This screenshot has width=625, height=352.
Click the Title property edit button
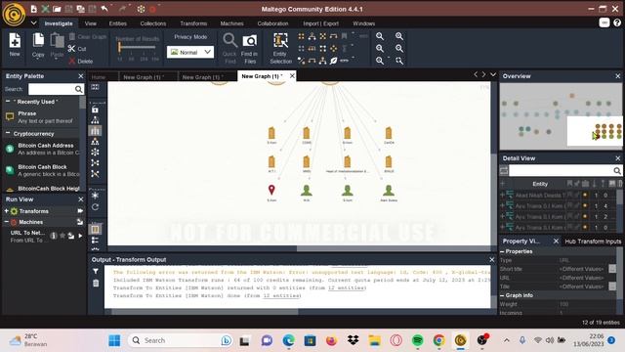point(612,286)
